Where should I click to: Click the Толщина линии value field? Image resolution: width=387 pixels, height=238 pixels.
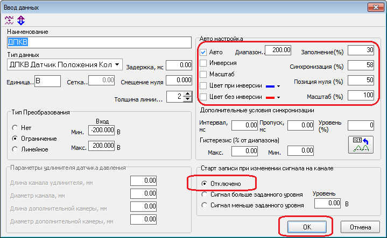click(x=175, y=97)
